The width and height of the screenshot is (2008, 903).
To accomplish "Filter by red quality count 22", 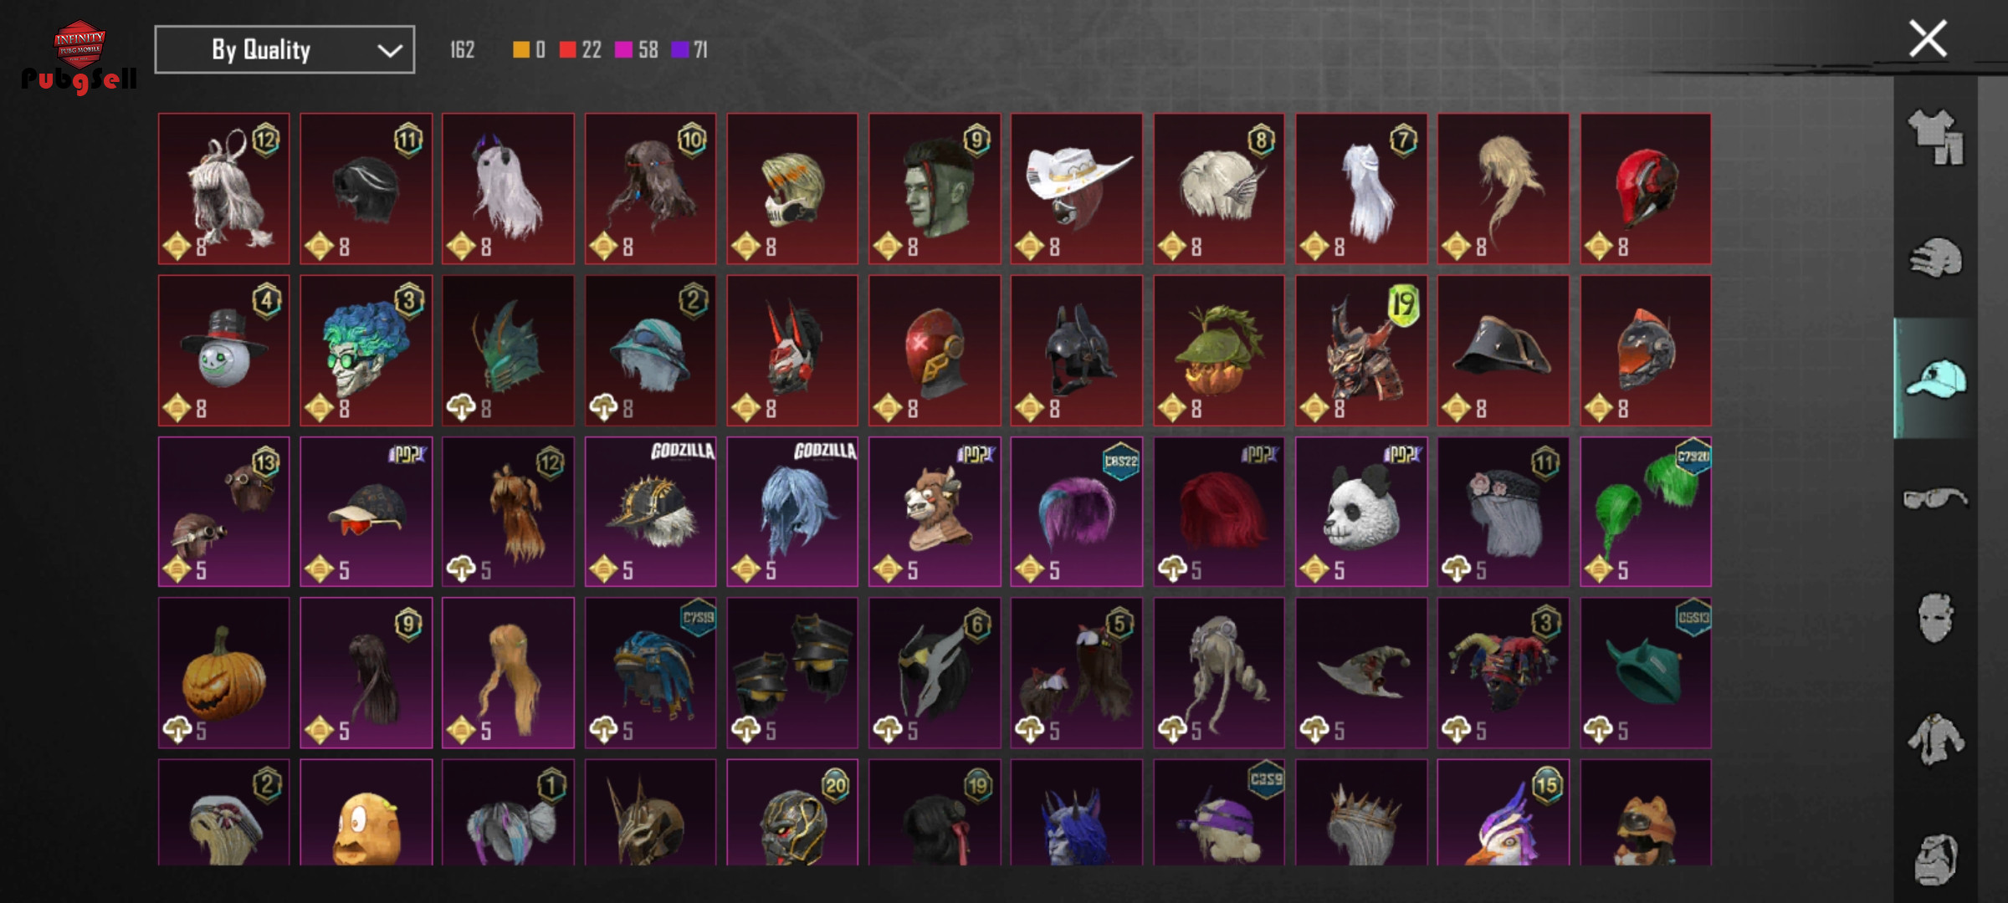I will 581,50.
